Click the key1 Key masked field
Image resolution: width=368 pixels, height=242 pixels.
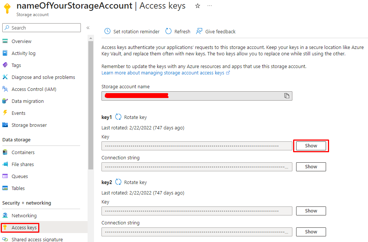[197, 146]
